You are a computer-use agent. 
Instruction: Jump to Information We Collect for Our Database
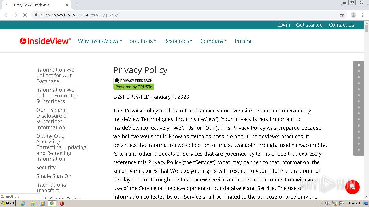coord(55,76)
